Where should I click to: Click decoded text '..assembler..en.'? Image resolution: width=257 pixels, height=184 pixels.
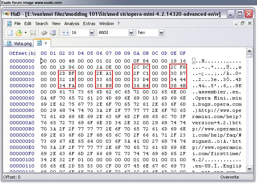click(217, 92)
